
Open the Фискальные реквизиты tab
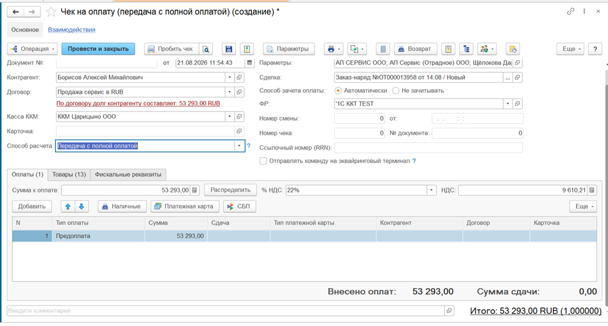128,175
